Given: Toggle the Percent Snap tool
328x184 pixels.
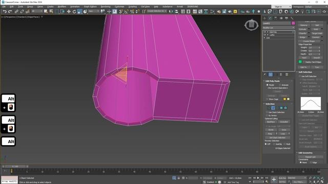Looking at the screenshot, I should 132,12.
